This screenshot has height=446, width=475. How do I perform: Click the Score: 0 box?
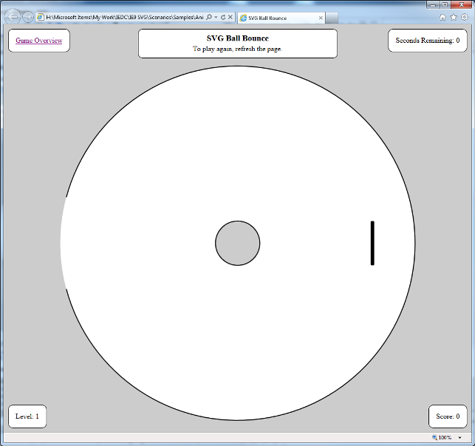click(x=448, y=416)
